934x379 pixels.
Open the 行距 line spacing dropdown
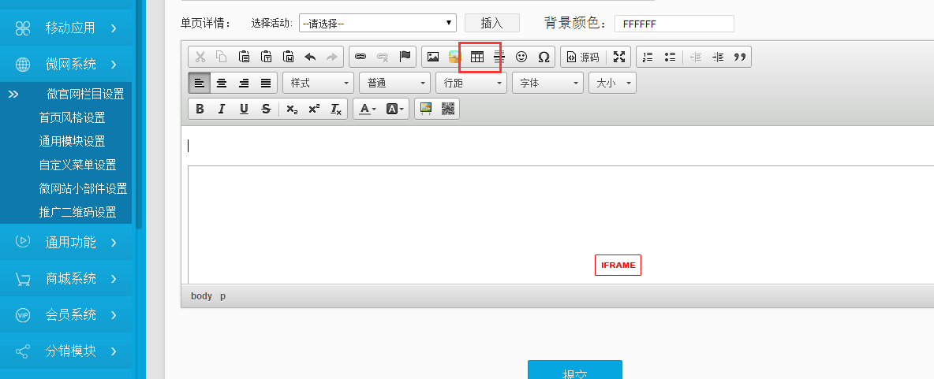pos(471,83)
